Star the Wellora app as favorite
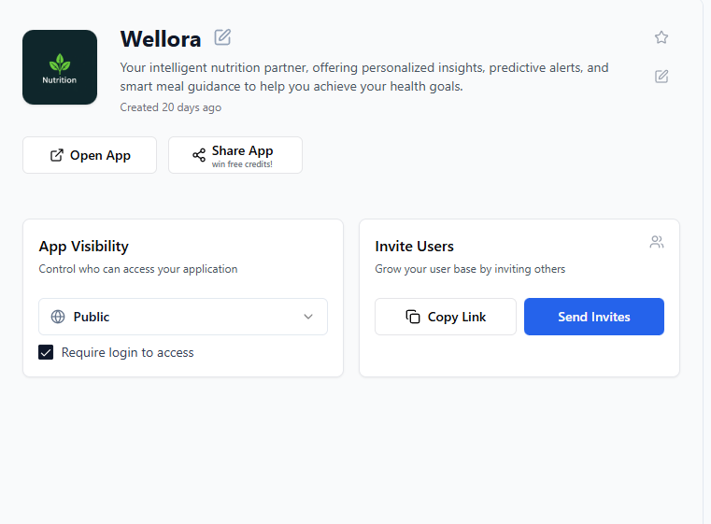This screenshot has width=711, height=524. 661,37
